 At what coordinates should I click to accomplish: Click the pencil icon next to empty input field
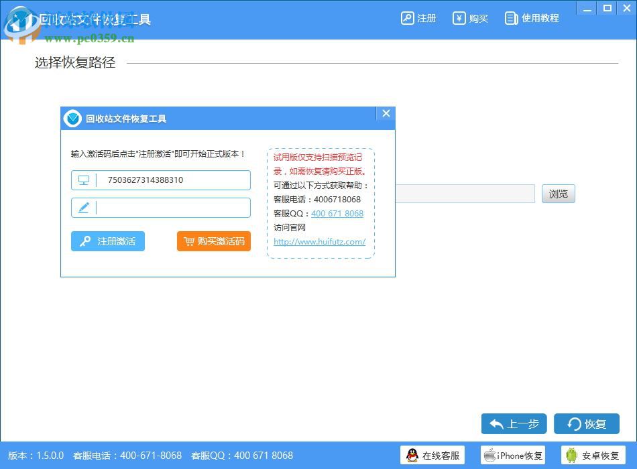coord(84,208)
